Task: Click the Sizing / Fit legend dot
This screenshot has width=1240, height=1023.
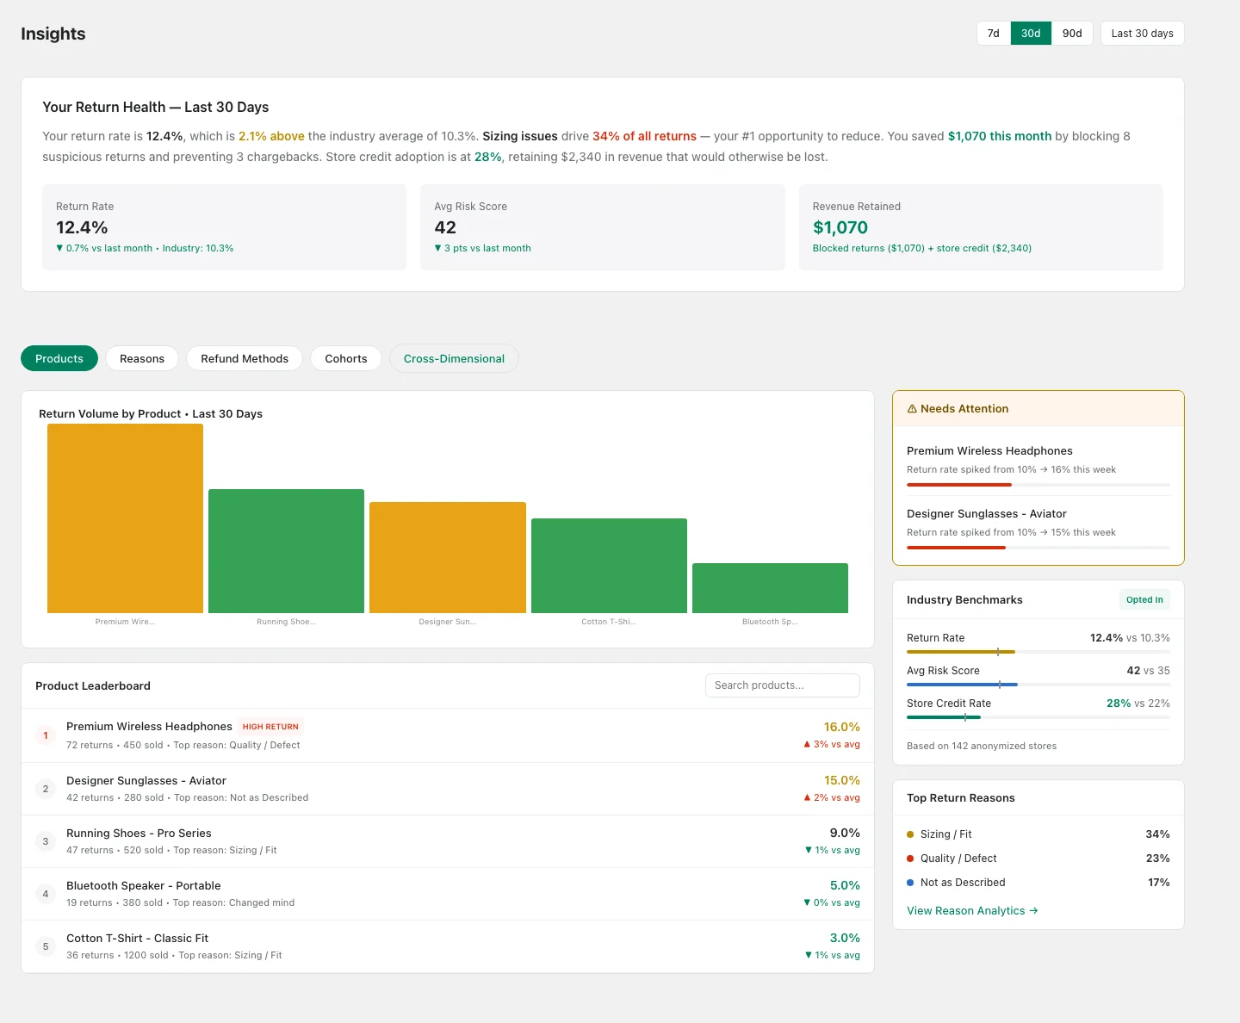Action: (910, 834)
